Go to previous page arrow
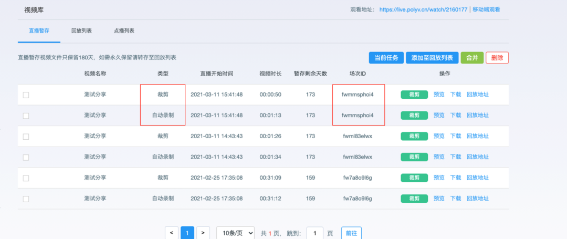567x239 pixels. click(172, 233)
